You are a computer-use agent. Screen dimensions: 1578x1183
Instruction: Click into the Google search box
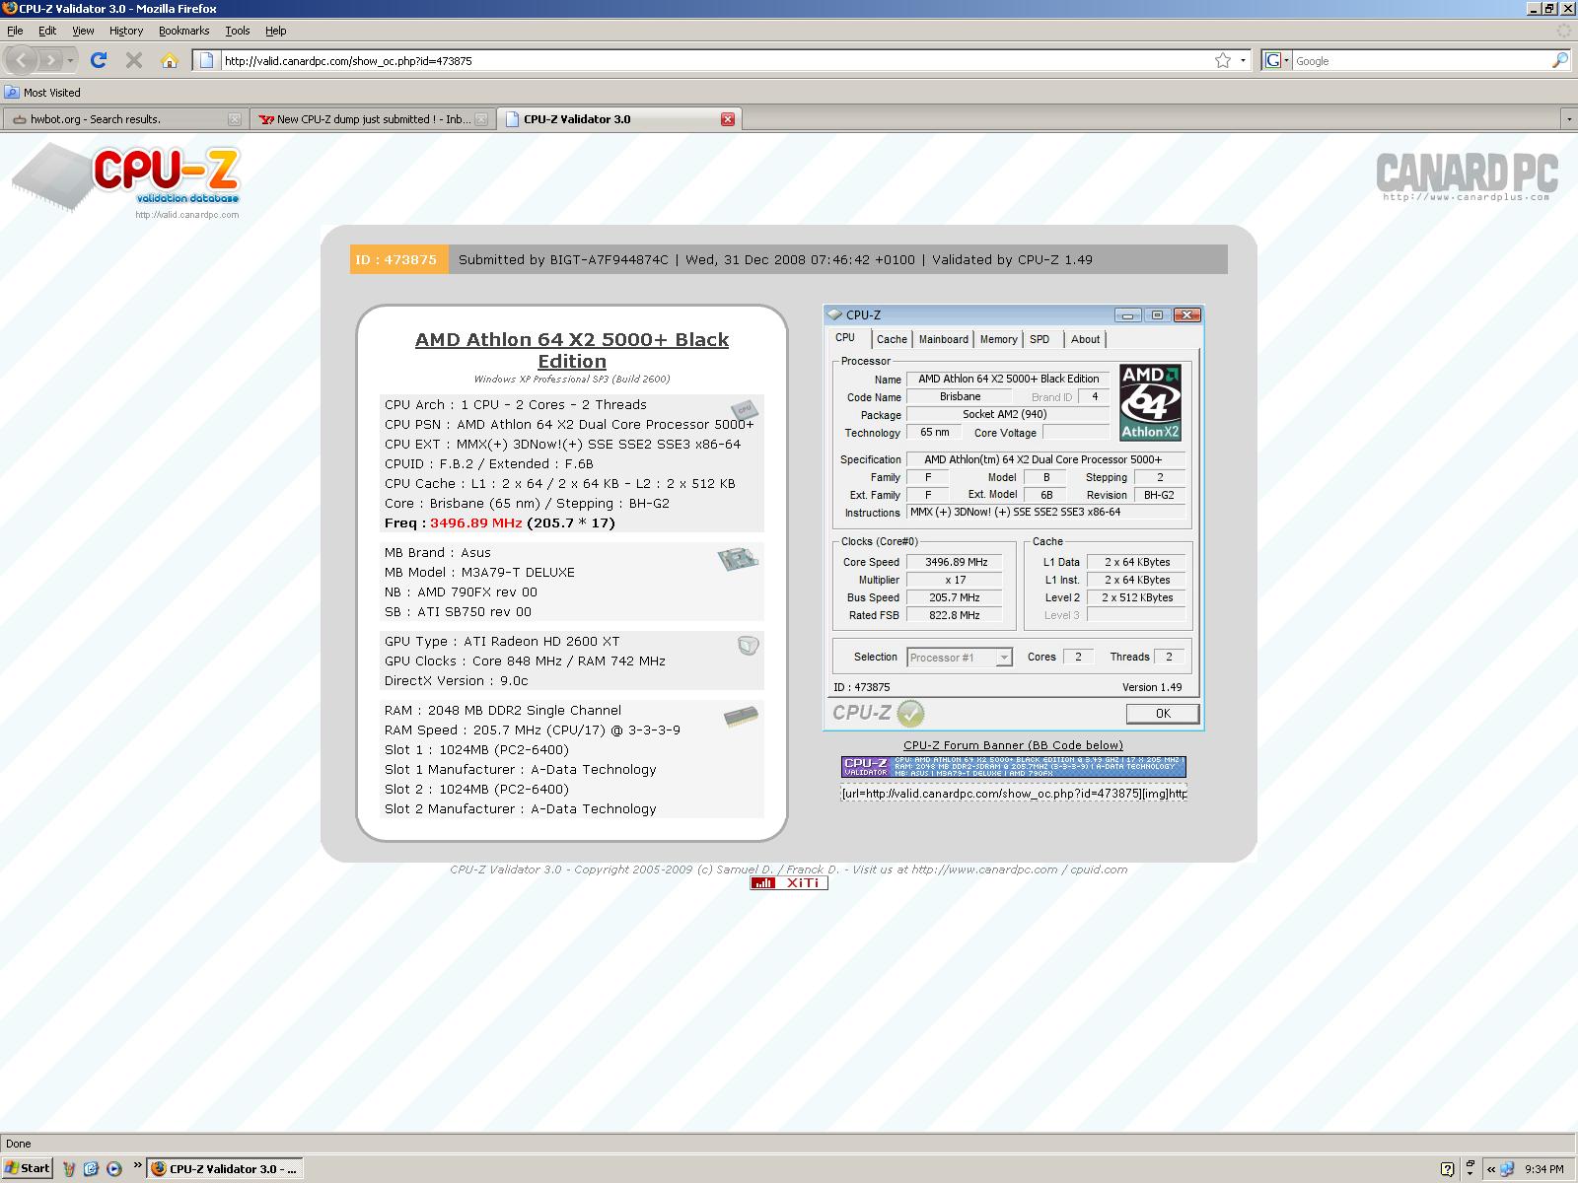pos(1420,60)
